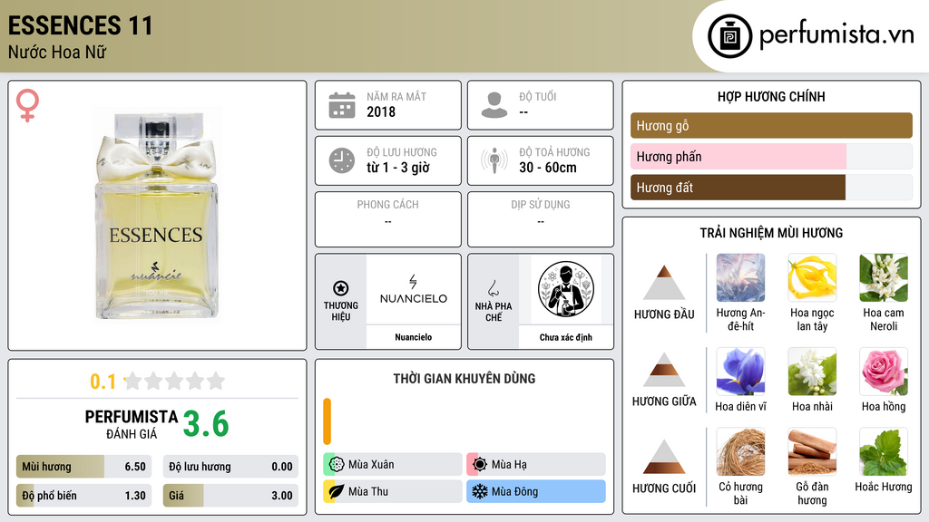This screenshot has height=522, width=929.
Task: Click the calendar icon beside Năm ra mắt
Action: click(342, 105)
